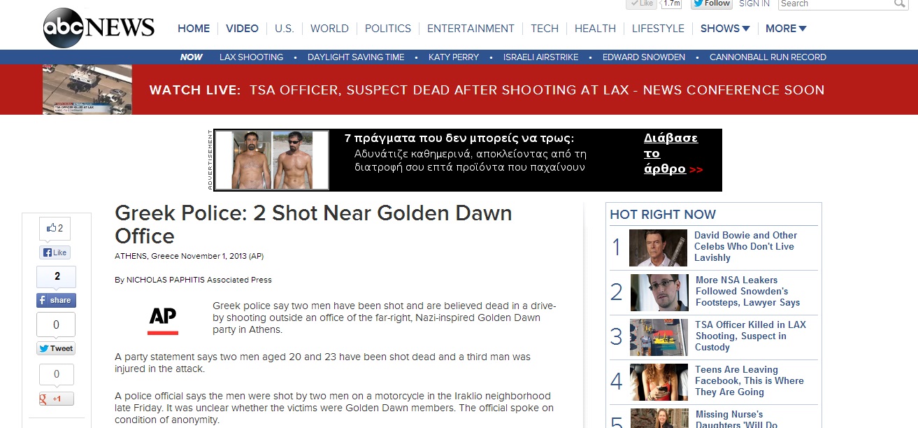Open 'David Bowie and Other Celebs' story
This screenshot has height=428, width=918.
tap(745, 246)
